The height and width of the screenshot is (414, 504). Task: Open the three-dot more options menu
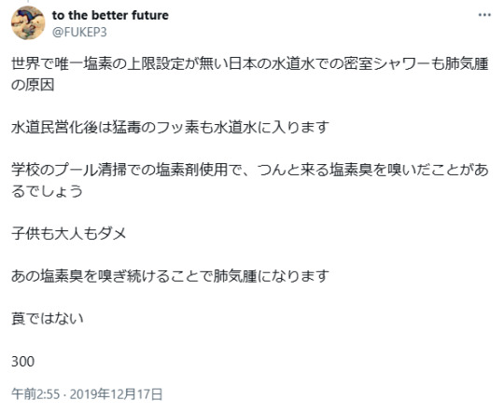coord(484,15)
